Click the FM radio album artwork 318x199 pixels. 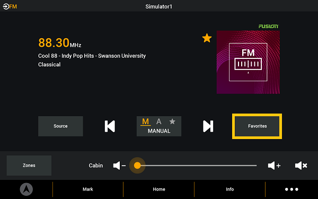coord(248,62)
